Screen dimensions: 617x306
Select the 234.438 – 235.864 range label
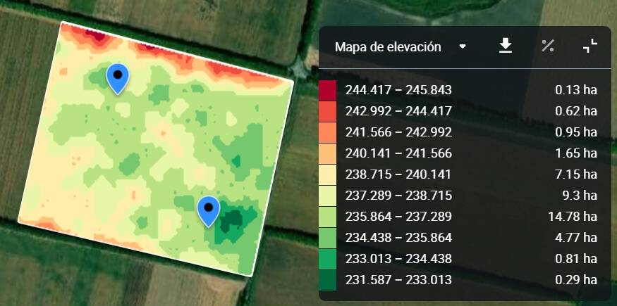point(398,238)
